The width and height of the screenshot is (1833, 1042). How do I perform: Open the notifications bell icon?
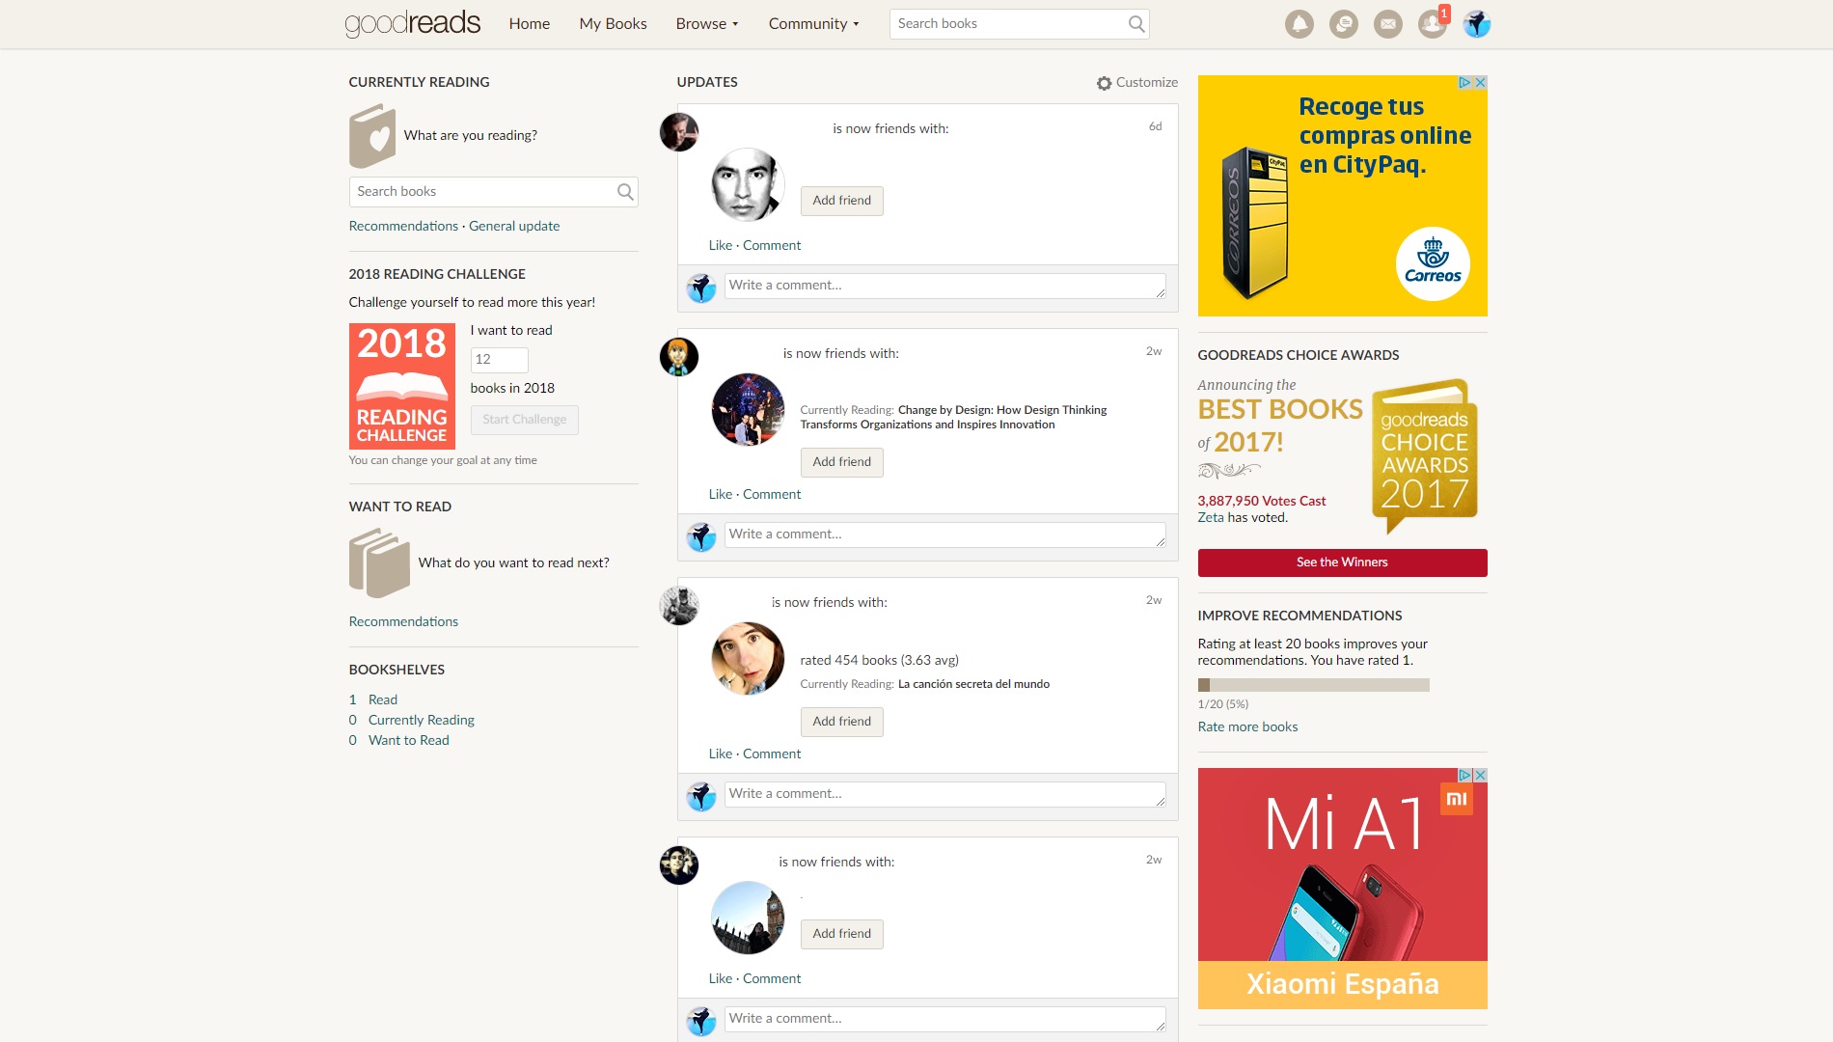tap(1299, 24)
